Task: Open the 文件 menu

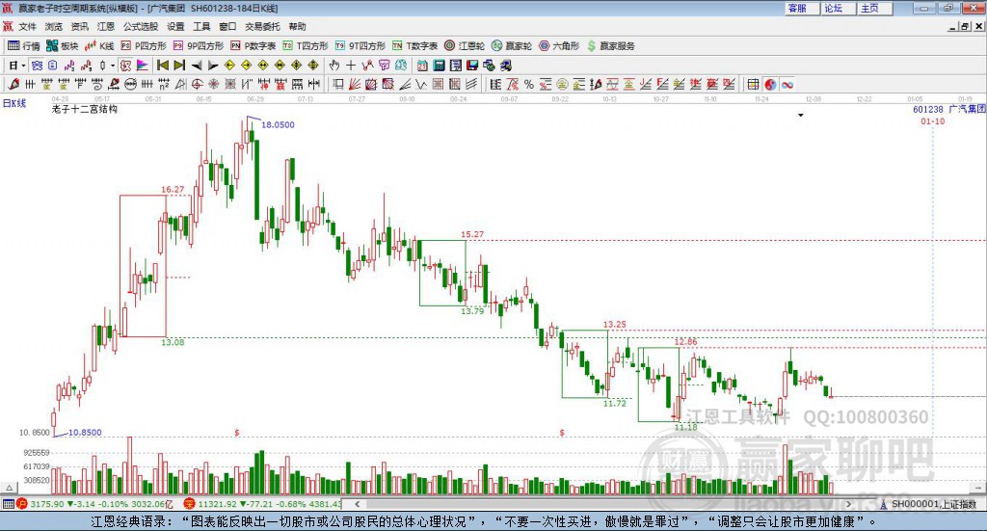Action: pos(27,26)
